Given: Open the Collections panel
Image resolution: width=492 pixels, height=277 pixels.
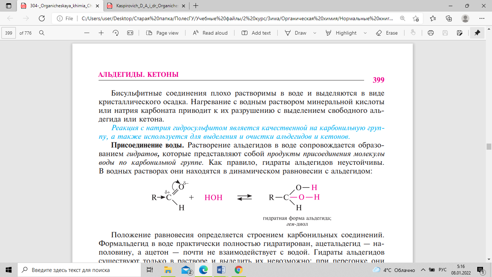Looking at the screenshot, I should pos(449,18).
